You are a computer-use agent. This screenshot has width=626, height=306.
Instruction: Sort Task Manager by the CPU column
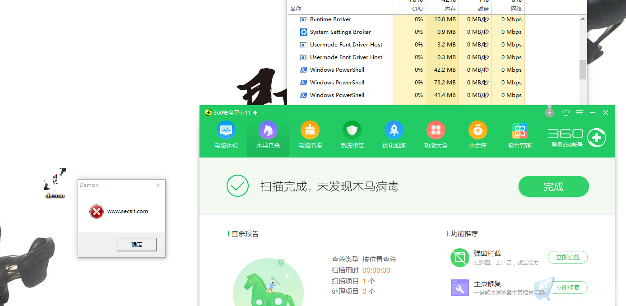(417, 9)
